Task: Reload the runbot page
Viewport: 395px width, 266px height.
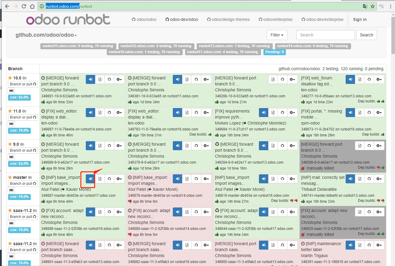Action: point(24,6)
